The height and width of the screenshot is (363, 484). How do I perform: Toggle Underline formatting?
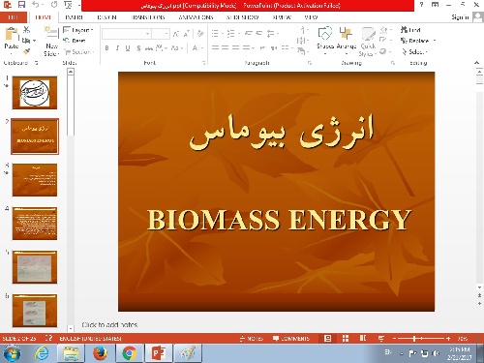tap(128, 48)
